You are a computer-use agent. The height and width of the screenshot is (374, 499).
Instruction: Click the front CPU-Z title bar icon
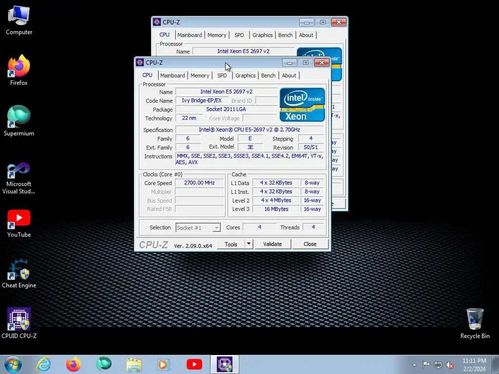pyautogui.click(x=140, y=62)
